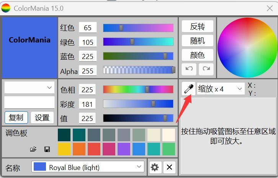This screenshot has height=178, width=278.
Task: Select the light green bottom row swatch
Action: (168, 149)
